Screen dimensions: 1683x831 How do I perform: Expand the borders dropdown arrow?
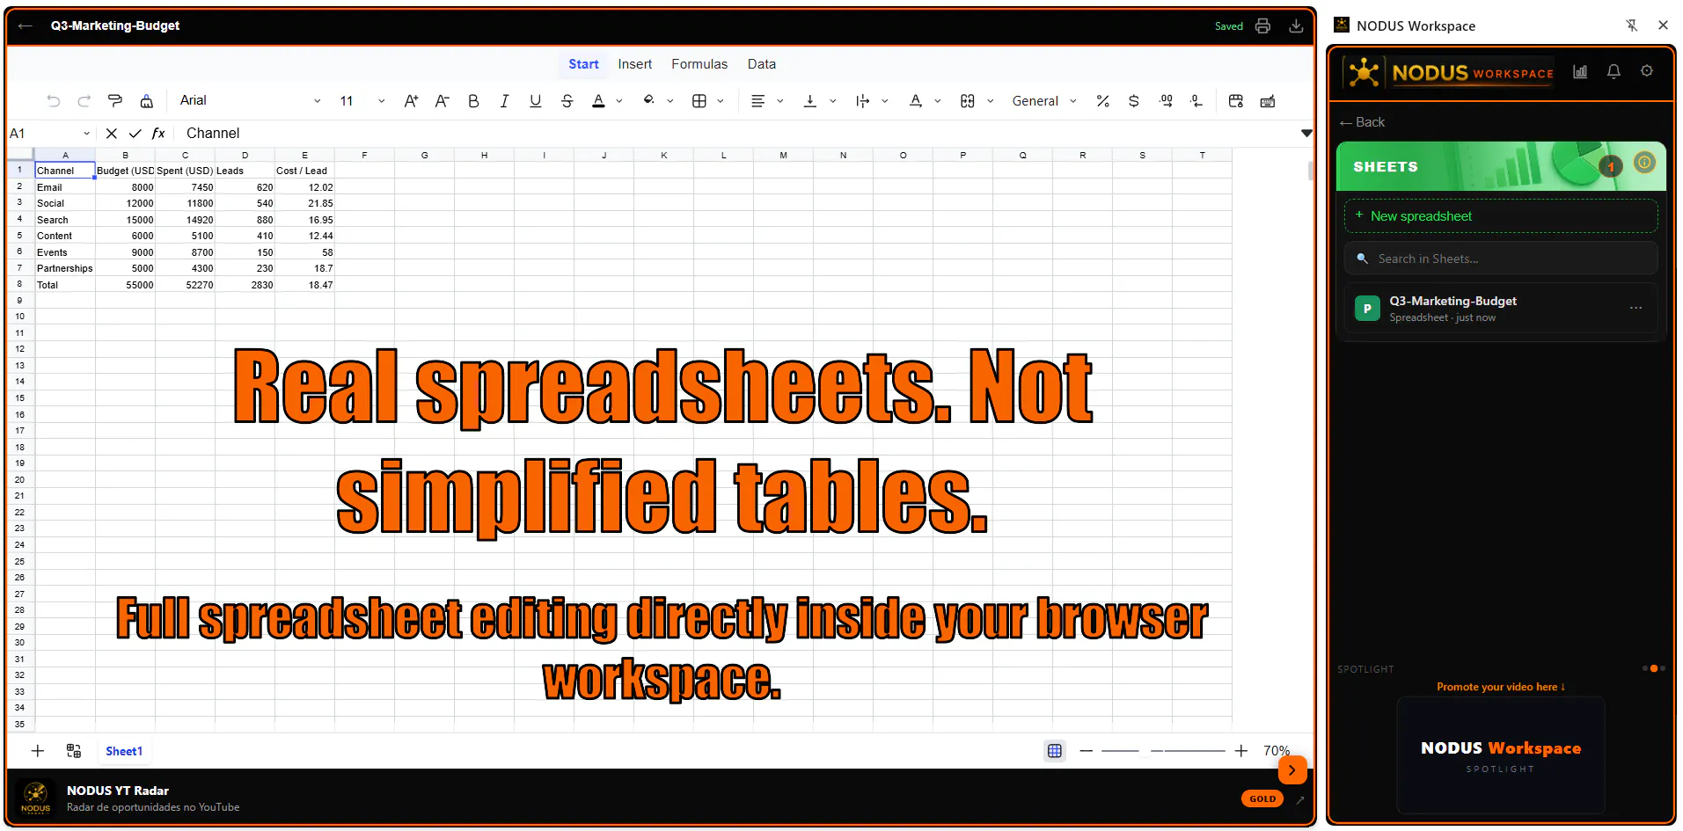coord(721,101)
